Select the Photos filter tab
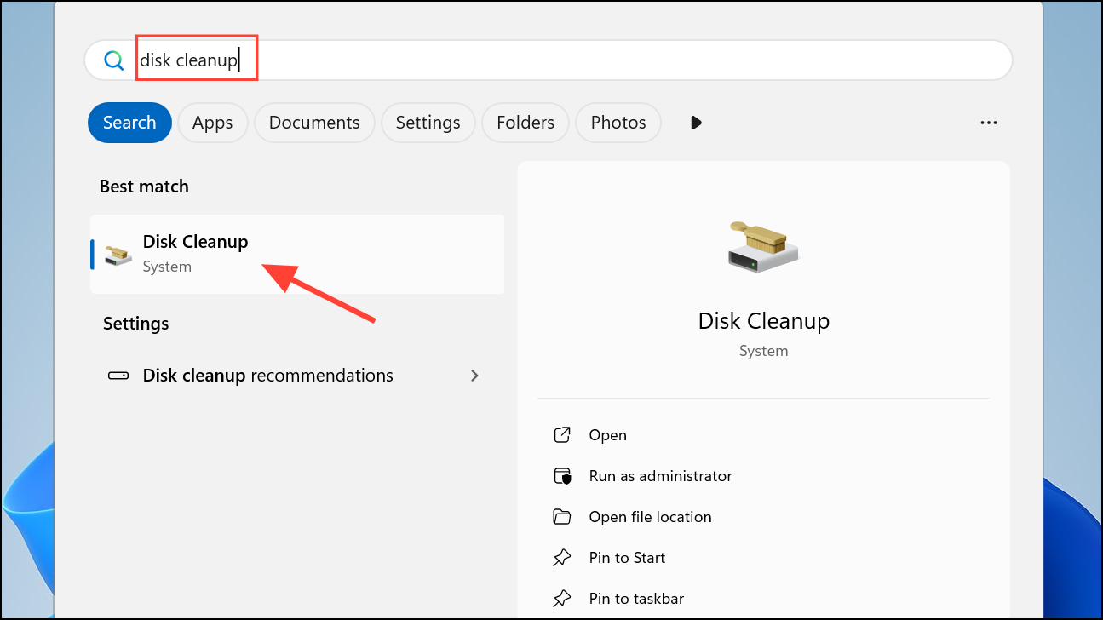This screenshot has height=620, width=1103. coord(618,123)
